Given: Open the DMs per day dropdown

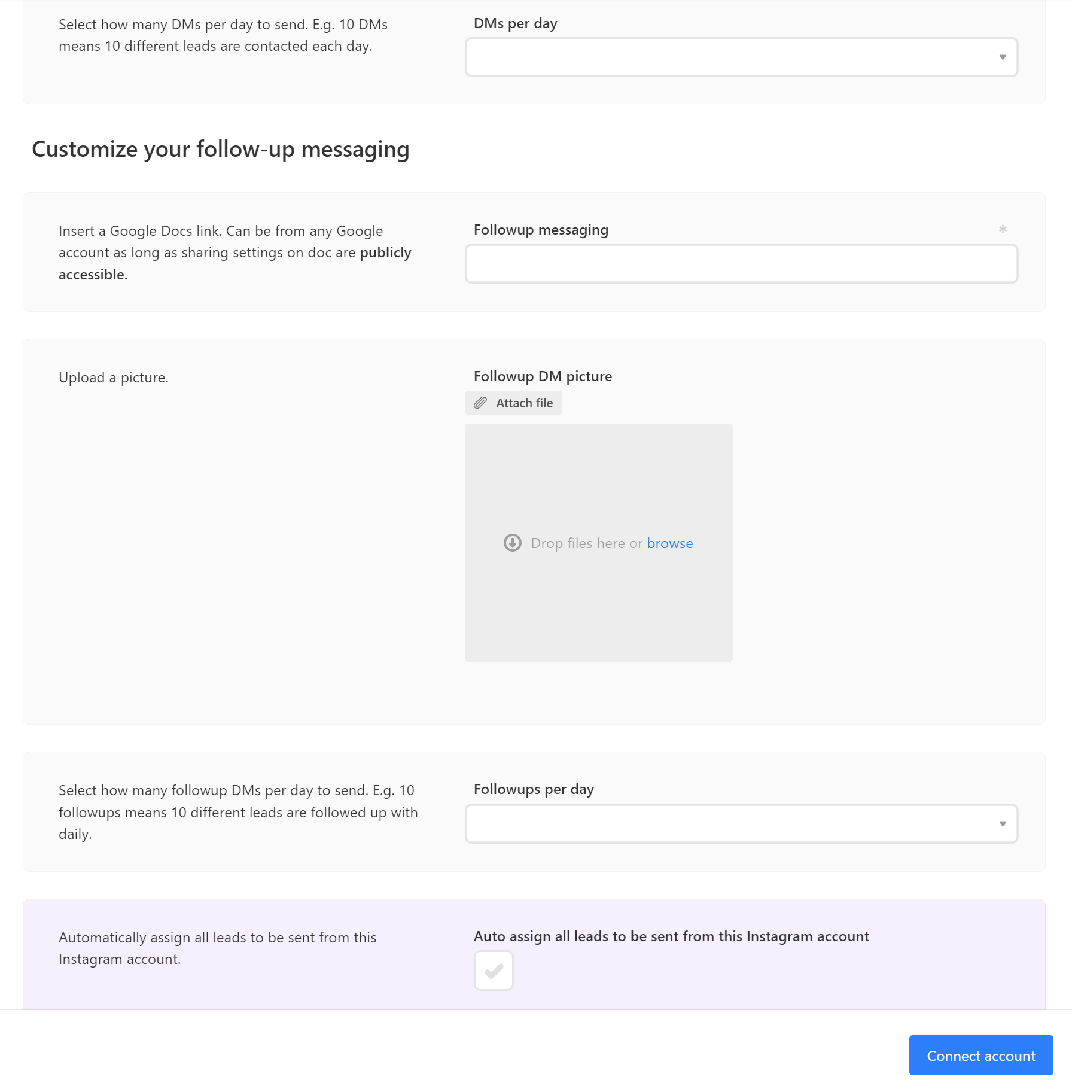Looking at the screenshot, I should 741,57.
